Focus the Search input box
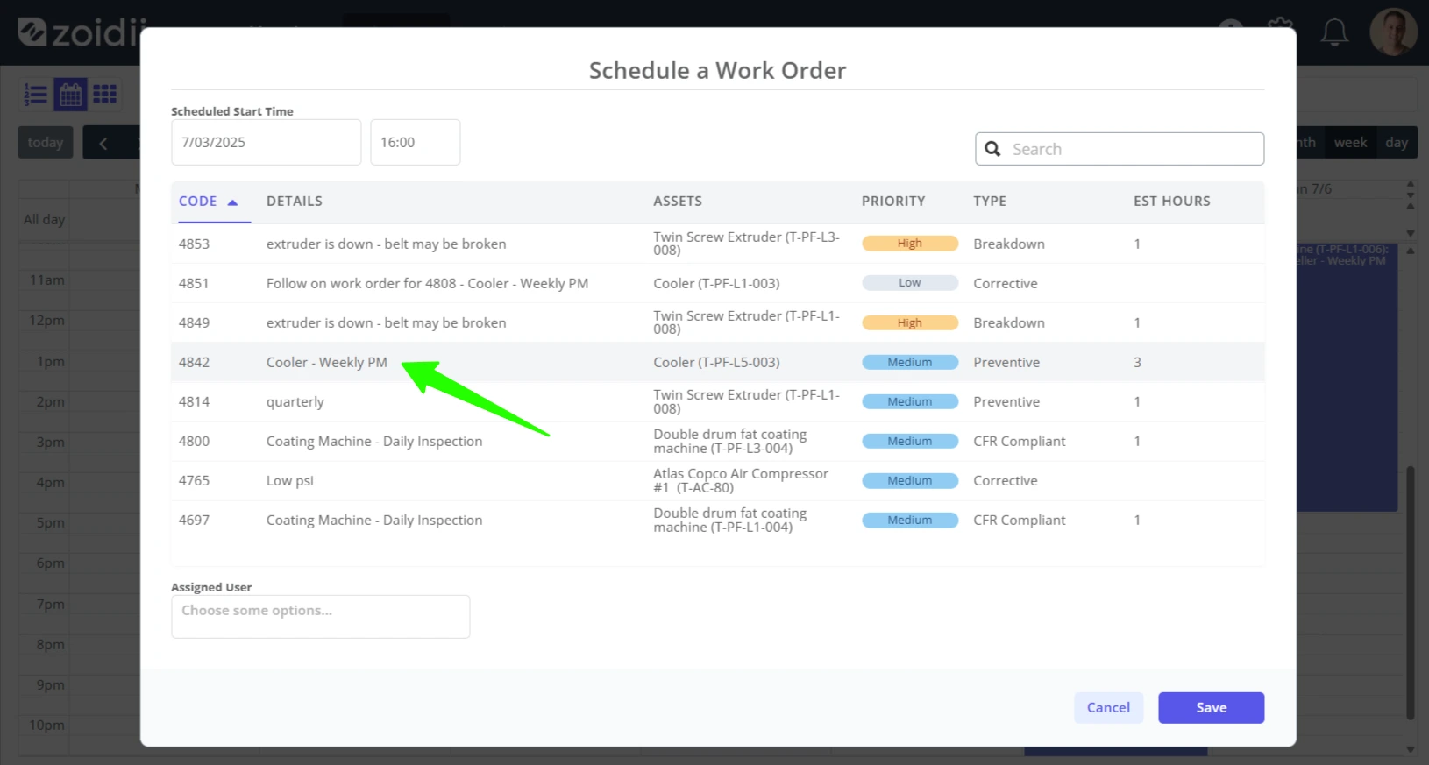Image resolution: width=1429 pixels, height=765 pixels. point(1120,149)
